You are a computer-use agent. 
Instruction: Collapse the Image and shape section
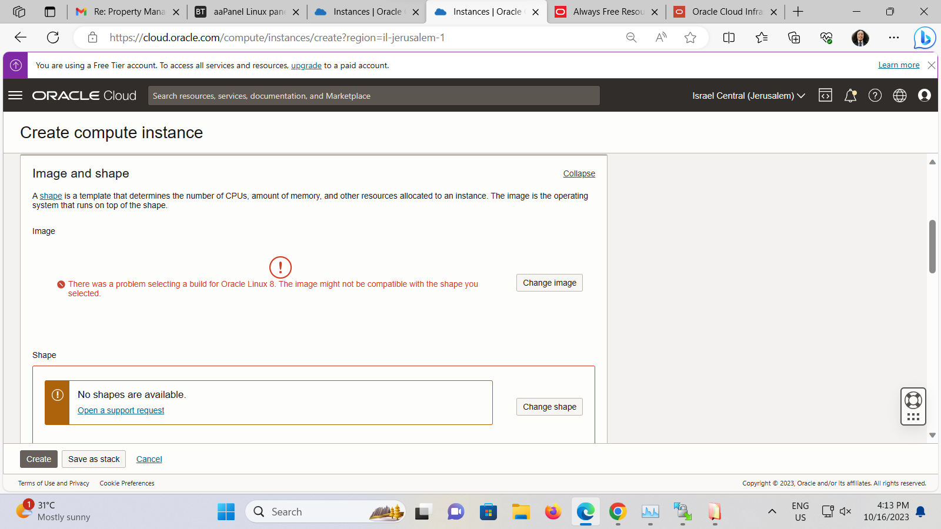(x=579, y=173)
